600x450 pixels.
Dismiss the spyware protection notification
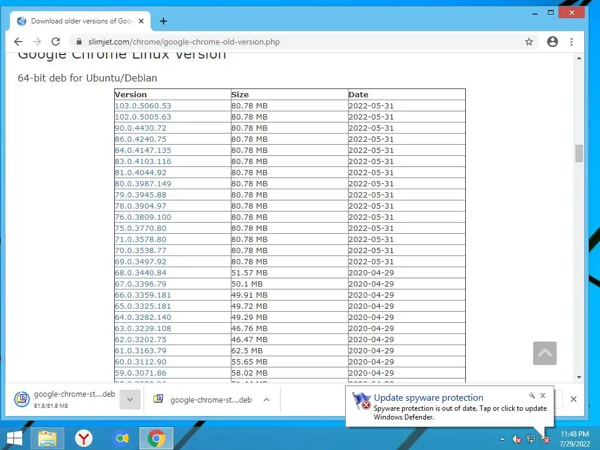pyautogui.click(x=543, y=396)
